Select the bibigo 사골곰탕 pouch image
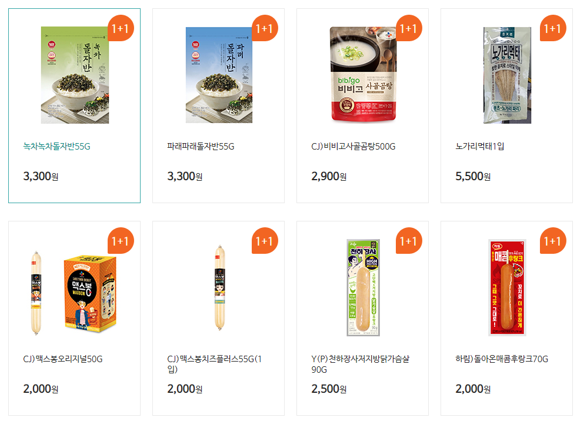 pyautogui.click(x=363, y=74)
